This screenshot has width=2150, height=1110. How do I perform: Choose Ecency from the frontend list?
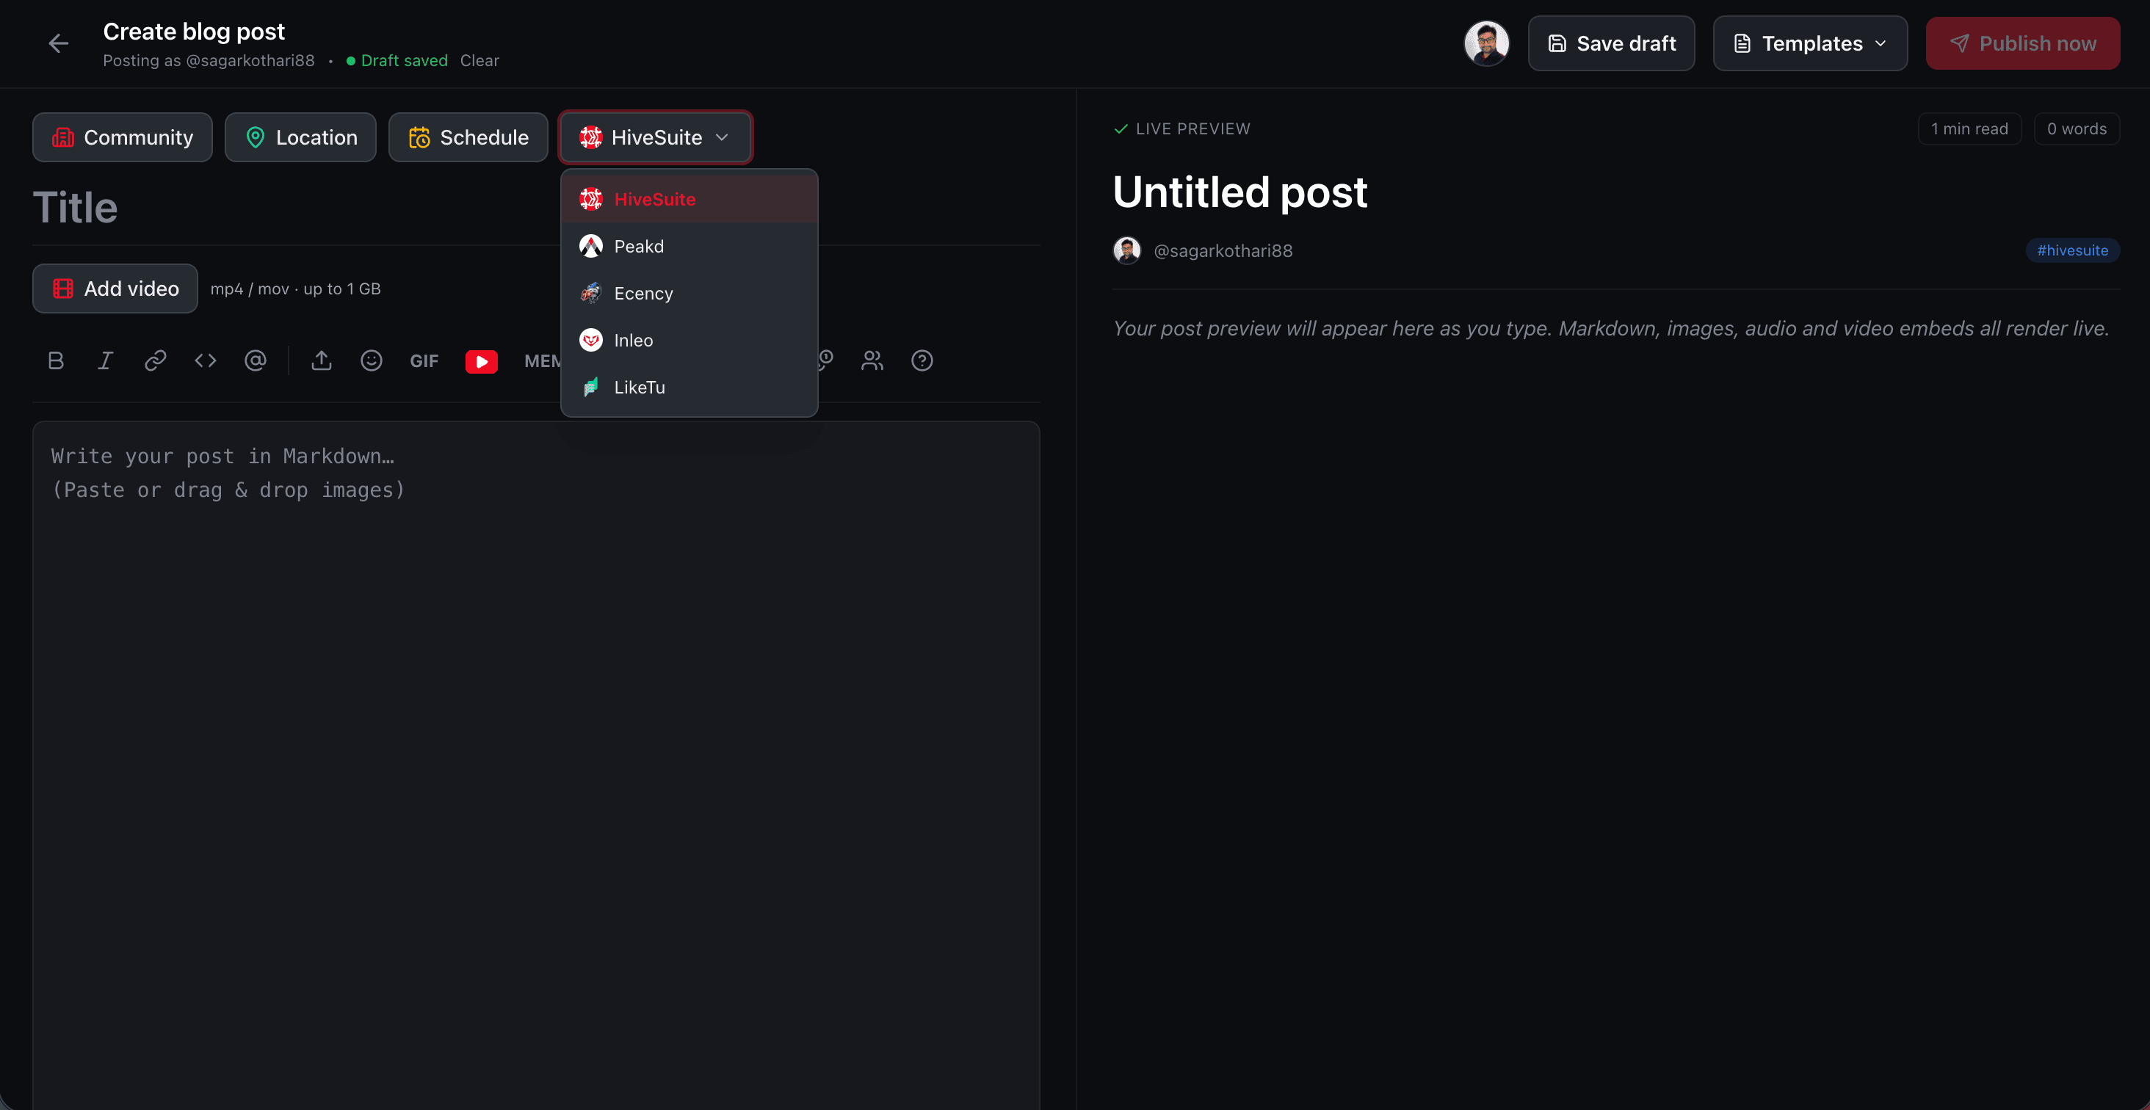point(689,294)
